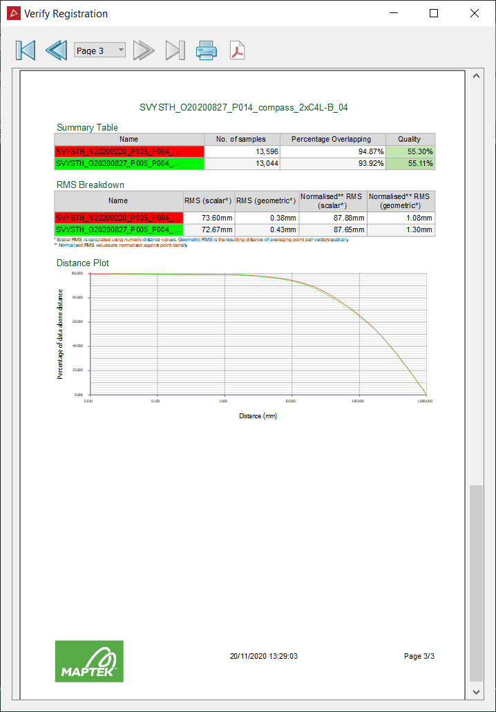Export the report as PDF

(238, 50)
